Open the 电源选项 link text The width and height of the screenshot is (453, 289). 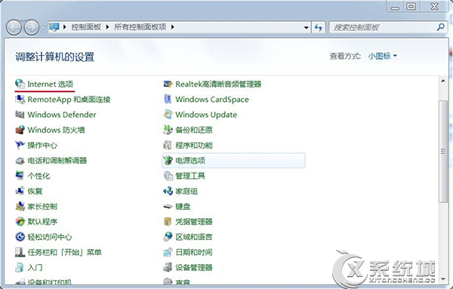[190, 161]
